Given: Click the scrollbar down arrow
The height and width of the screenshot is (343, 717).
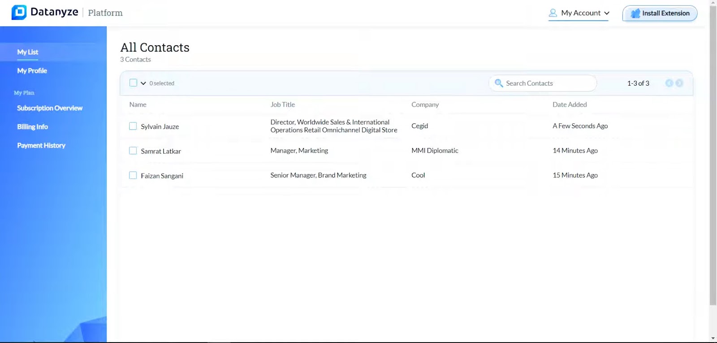Looking at the screenshot, I should 713,339.
